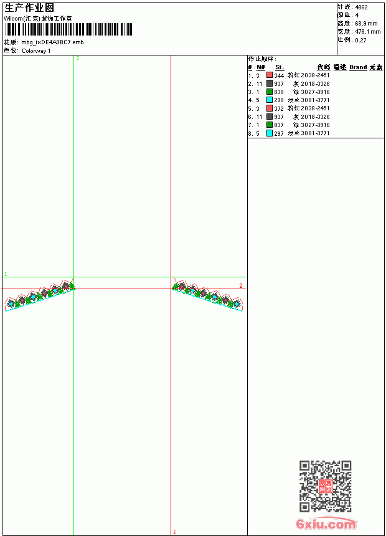
Task: Click stitch count 298 in row 4
Action: coord(279,100)
